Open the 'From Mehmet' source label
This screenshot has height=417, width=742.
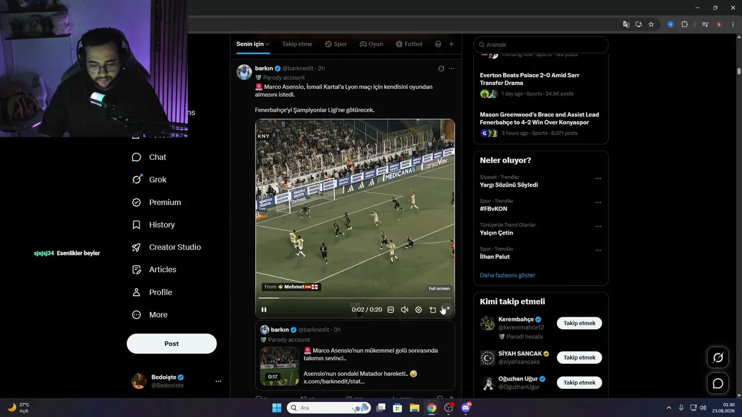pos(291,287)
